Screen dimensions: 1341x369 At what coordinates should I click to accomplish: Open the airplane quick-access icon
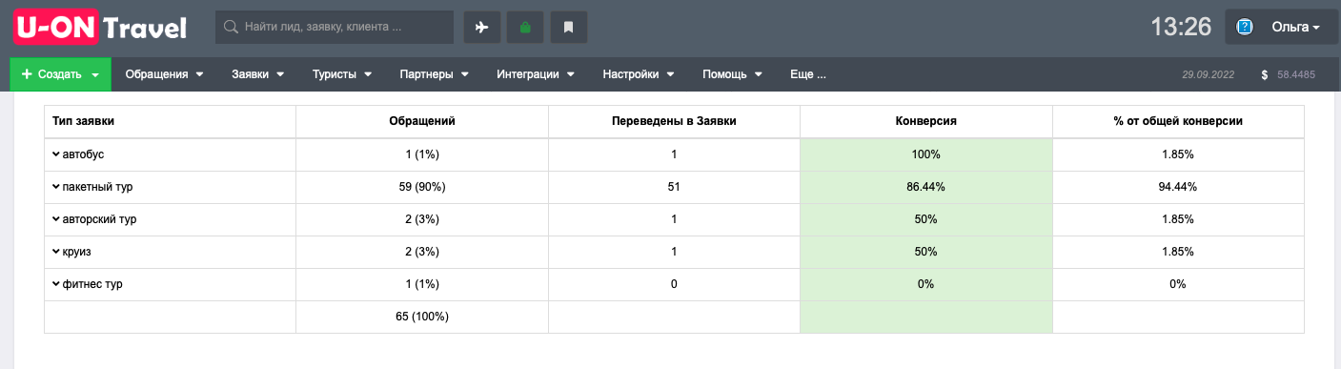482,28
